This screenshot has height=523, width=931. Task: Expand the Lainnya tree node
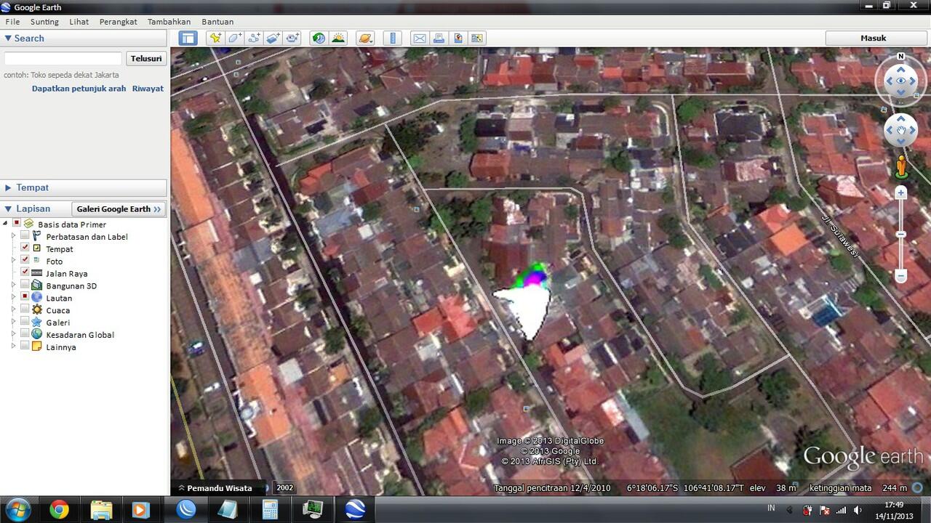pos(13,346)
